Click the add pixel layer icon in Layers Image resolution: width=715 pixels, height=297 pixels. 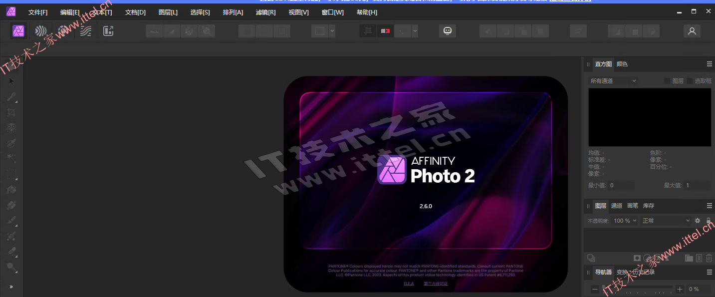pos(699,258)
